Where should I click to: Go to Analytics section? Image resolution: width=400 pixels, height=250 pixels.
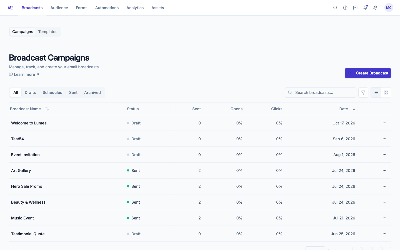click(x=135, y=8)
